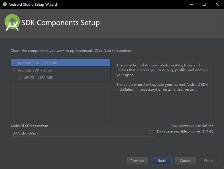
Task: Select the Android SDK – (755 MB) row
Action: click(x=61, y=63)
